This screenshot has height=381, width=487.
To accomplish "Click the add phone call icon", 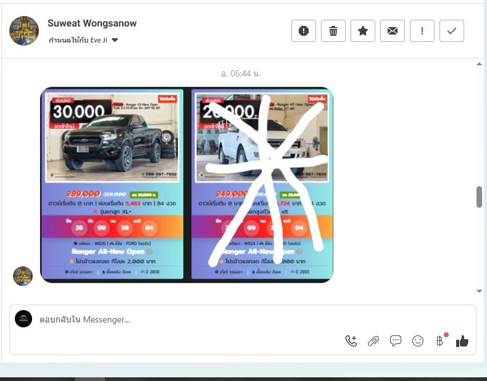I will click(351, 341).
